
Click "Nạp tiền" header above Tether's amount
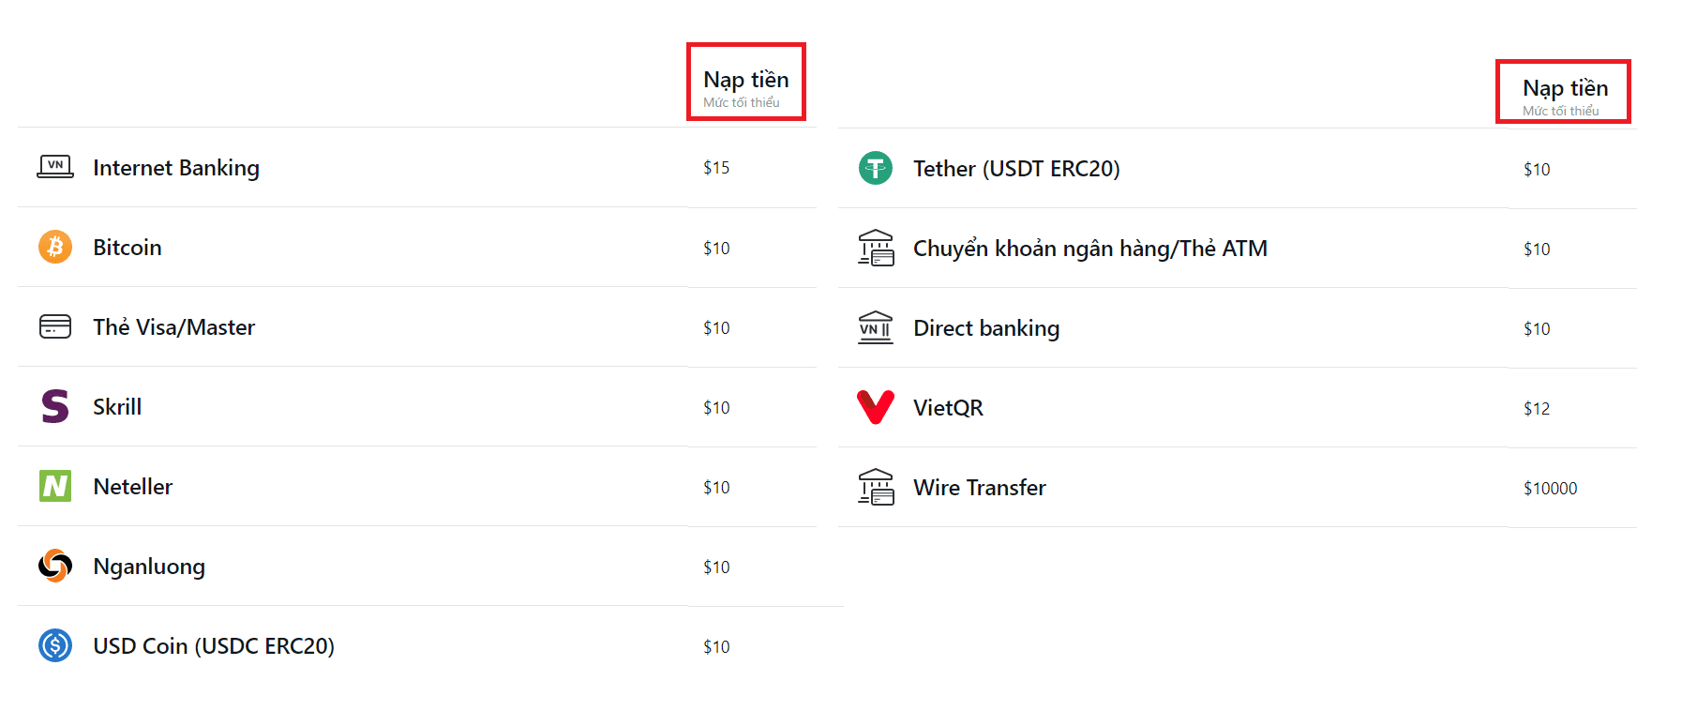tap(1566, 88)
